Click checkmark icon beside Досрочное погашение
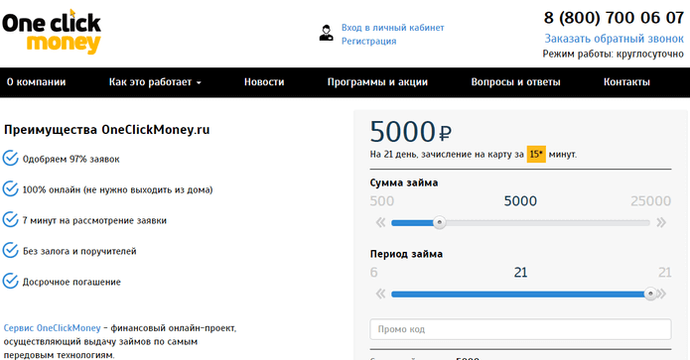 pos(10,282)
